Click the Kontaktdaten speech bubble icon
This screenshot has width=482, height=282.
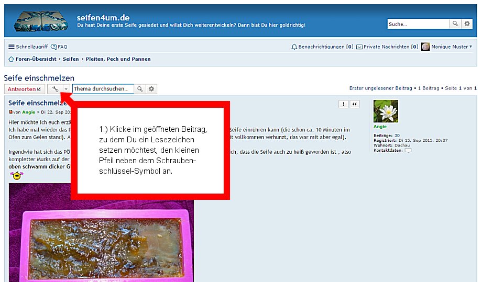[x=408, y=150]
